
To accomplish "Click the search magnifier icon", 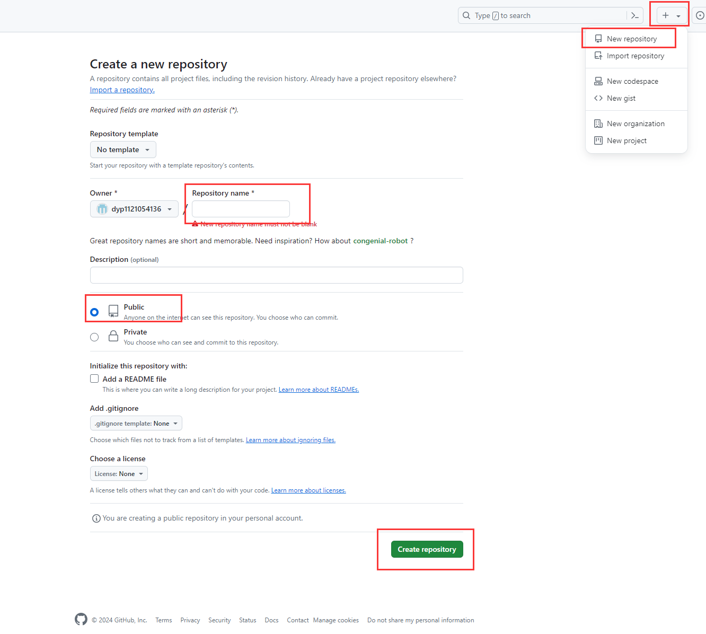I will click(x=466, y=15).
